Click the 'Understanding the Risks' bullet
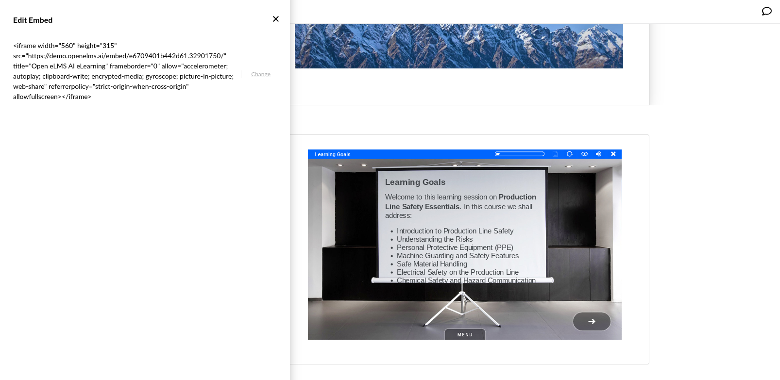Viewport: 780px width, 380px height. (x=435, y=239)
